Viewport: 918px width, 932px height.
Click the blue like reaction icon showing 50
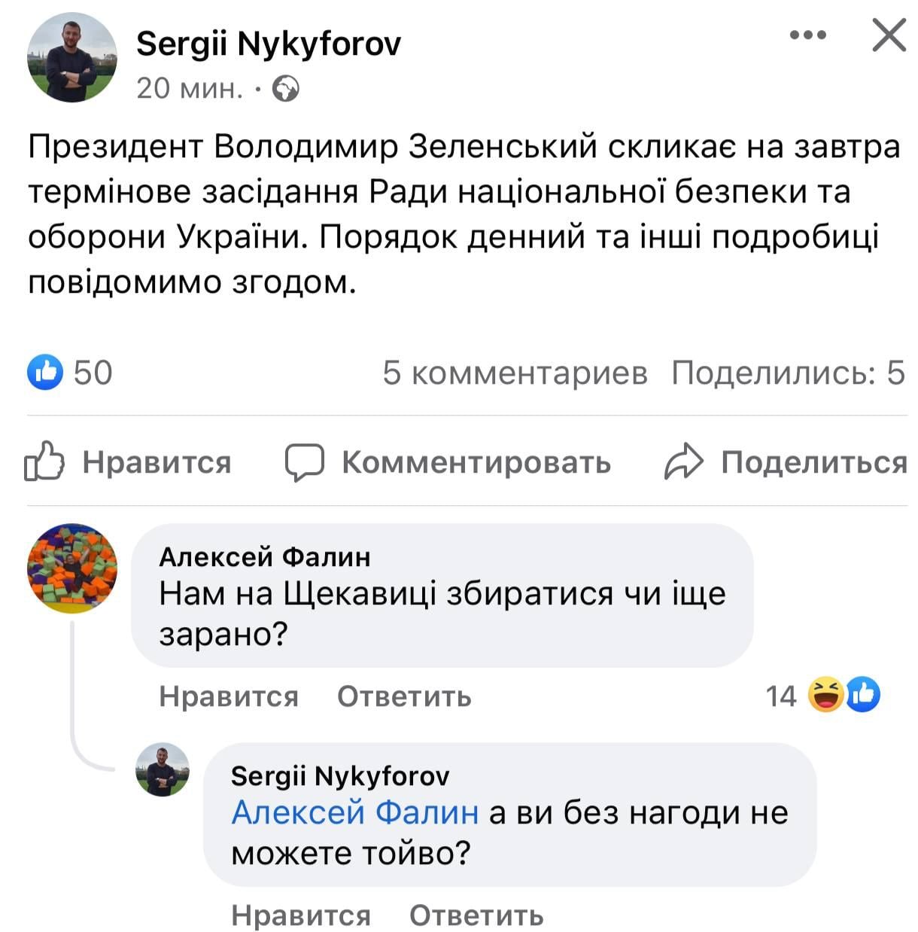45,372
